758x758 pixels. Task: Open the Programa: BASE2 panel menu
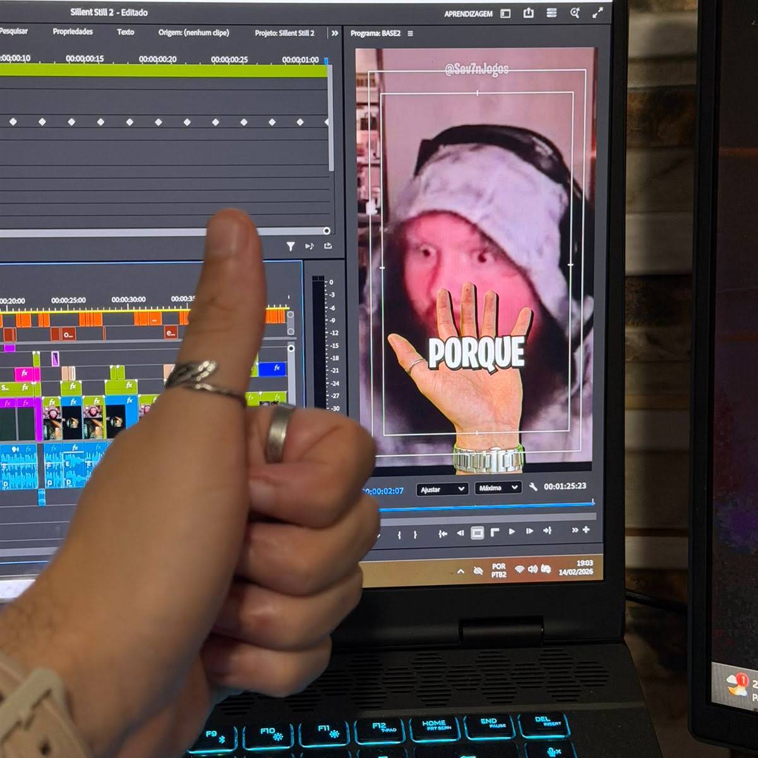(x=411, y=33)
